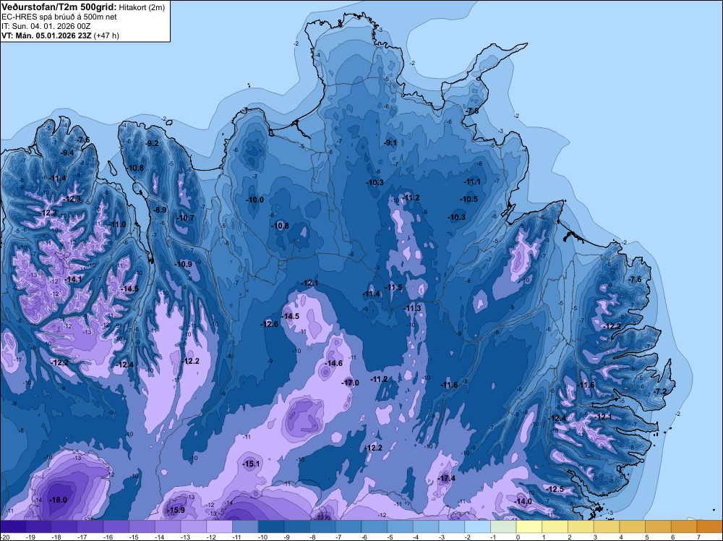Pick the legend color cell labeled 6

(x=684, y=527)
